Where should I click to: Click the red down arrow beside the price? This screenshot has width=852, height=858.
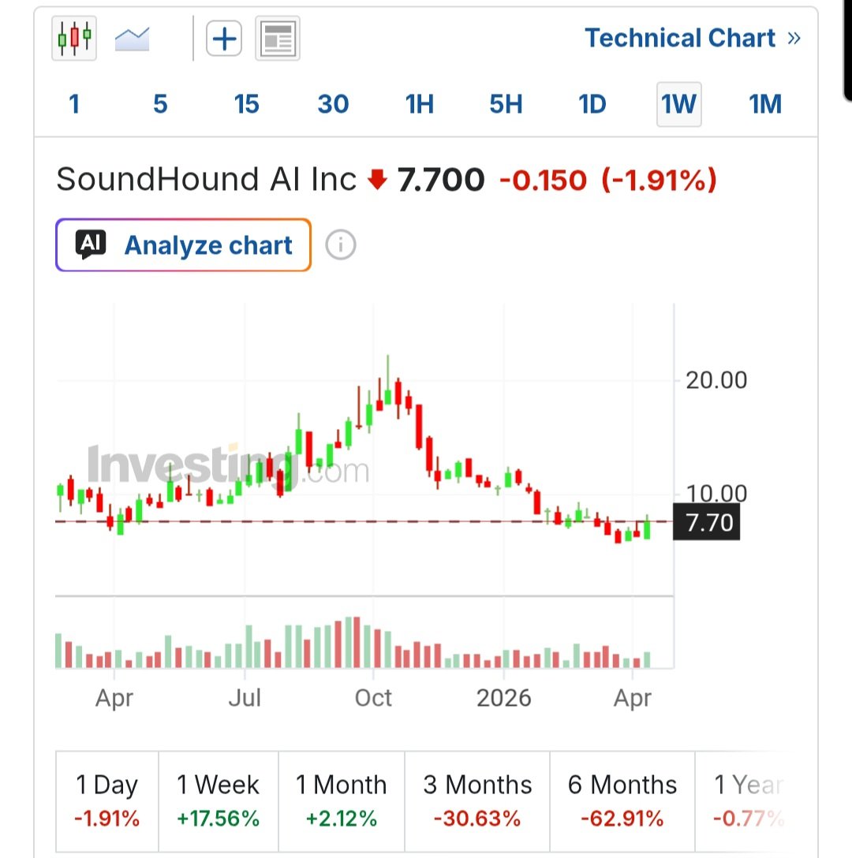pos(378,180)
